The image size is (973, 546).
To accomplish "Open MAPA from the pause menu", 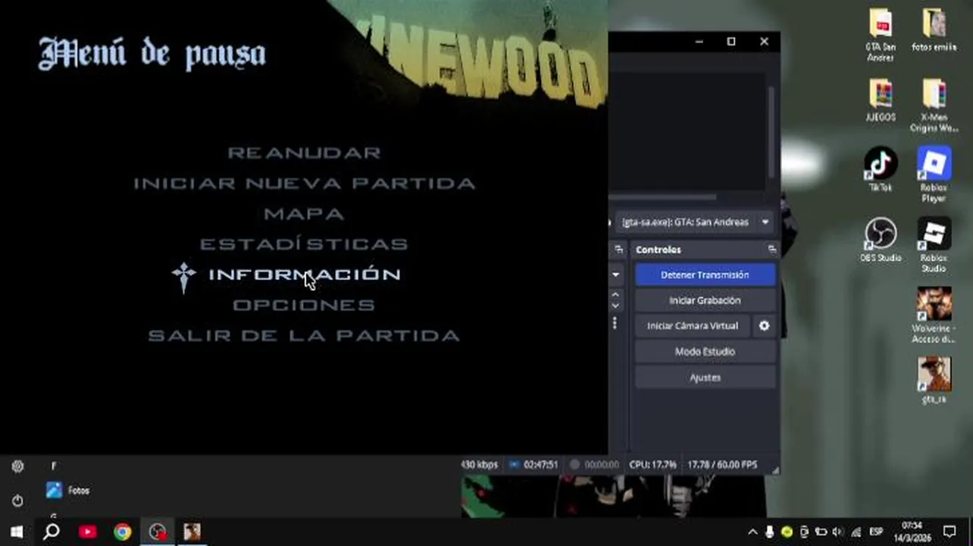I will click(x=304, y=214).
